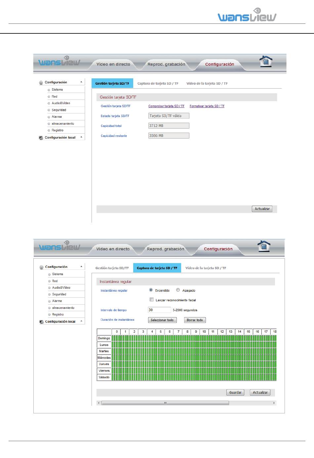Switch to Vídeo de la tarjeta SD / TF subtab in the upper panel
Image resolution: width=314 pixels, height=458 pixels.
(207, 84)
